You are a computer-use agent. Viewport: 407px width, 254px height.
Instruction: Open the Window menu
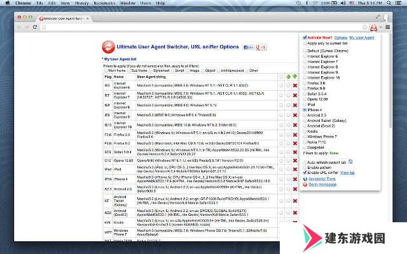tap(128, 3)
